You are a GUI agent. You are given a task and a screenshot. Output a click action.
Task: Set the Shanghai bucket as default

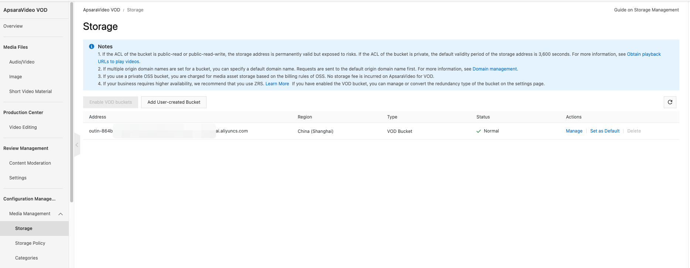click(605, 131)
